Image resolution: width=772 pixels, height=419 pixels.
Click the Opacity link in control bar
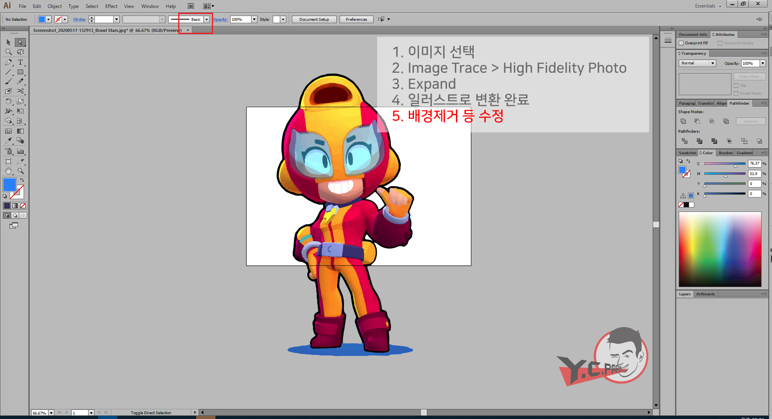click(x=220, y=19)
